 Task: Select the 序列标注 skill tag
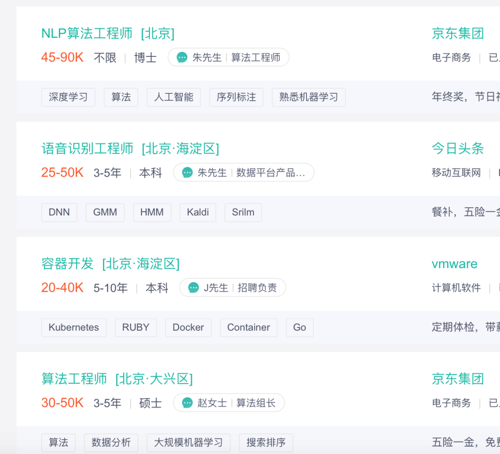236,97
